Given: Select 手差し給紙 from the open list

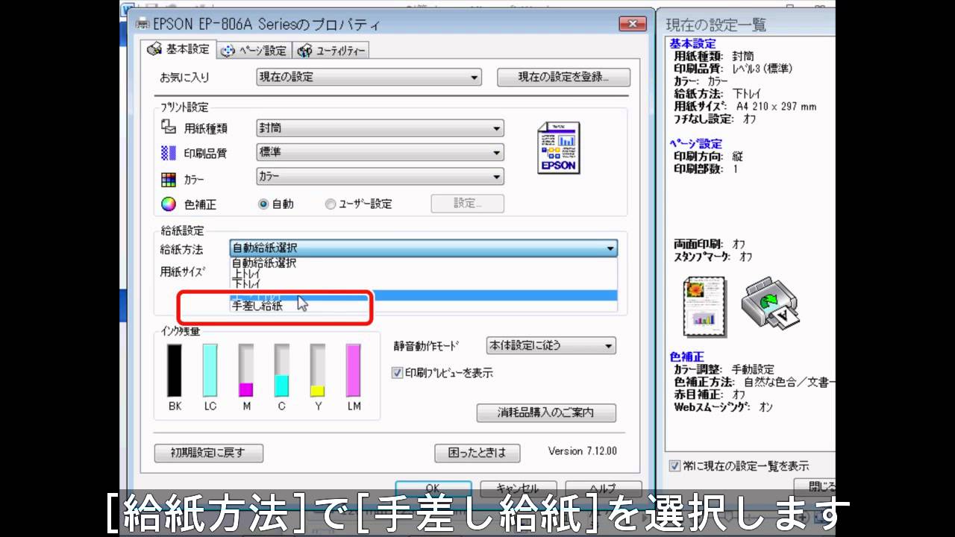Looking at the screenshot, I should click(x=257, y=306).
